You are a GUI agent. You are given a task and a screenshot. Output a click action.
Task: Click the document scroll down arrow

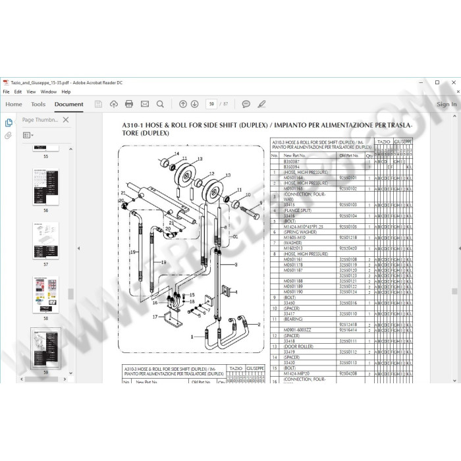[x=454, y=381]
